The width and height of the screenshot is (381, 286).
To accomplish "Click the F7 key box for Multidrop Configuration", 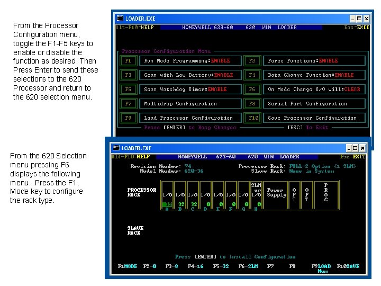I will pos(128,104).
